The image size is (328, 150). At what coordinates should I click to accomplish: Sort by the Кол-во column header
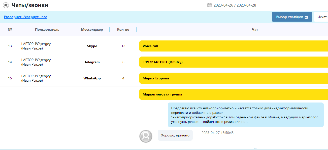123,30
